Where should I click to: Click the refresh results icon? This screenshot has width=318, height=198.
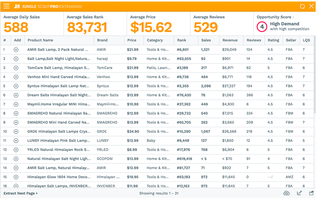[x=302, y=6]
